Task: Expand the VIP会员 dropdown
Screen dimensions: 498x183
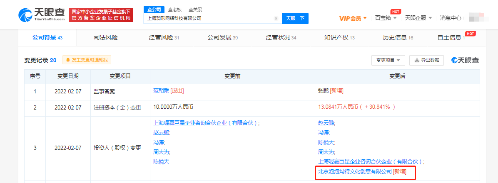Action: pyautogui.click(x=353, y=18)
